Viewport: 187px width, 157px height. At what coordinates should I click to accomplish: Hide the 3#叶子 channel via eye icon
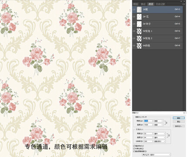click(x=134, y=24)
